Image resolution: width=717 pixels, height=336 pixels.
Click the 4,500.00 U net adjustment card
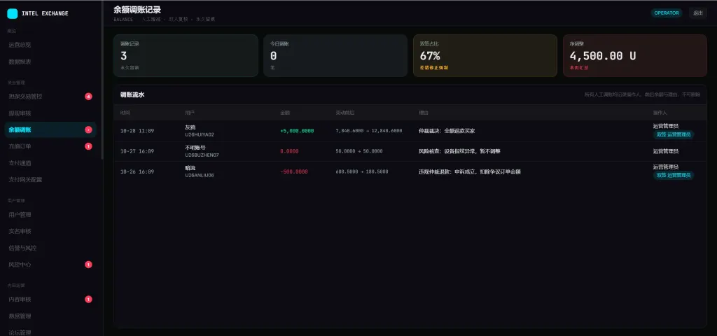coord(635,55)
